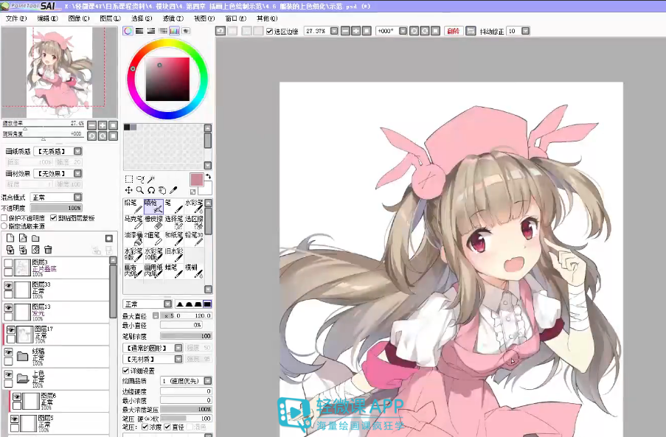The width and height of the screenshot is (666, 437).
Task: Choose the 铅笔 pencil brush
Action: pos(133,206)
